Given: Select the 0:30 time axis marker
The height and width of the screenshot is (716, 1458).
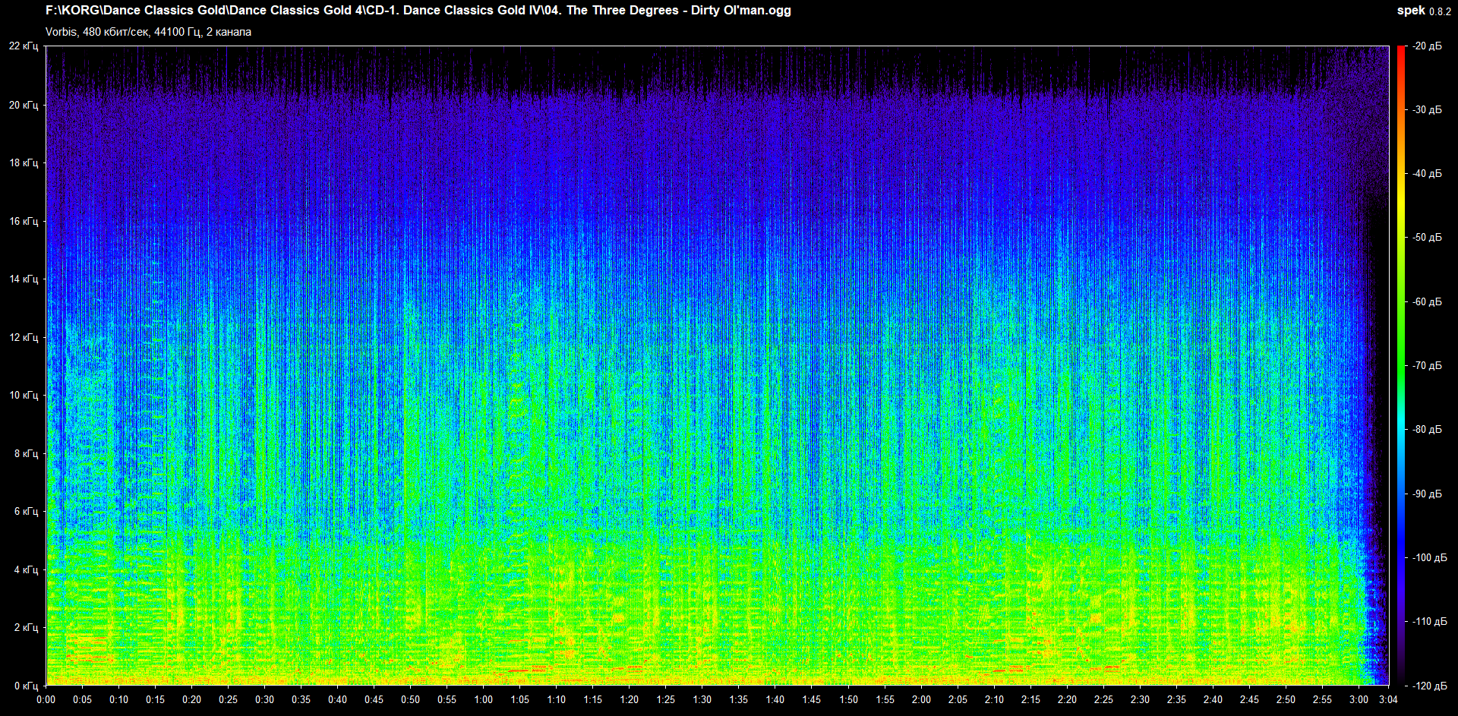Looking at the screenshot, I should pyautogui.click(x=264, y=699).
